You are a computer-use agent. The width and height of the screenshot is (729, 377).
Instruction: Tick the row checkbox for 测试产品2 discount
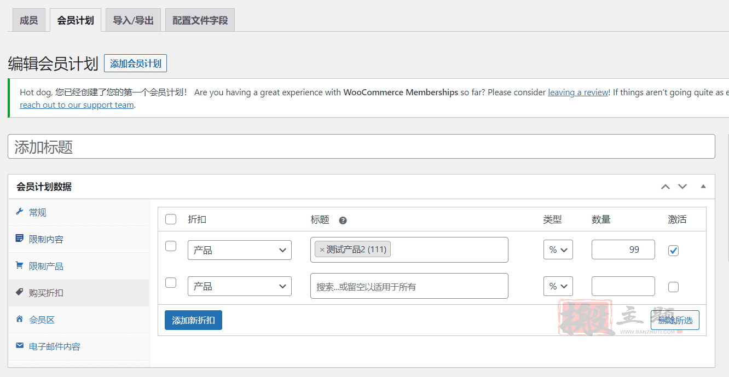click(x=171, y=246)
